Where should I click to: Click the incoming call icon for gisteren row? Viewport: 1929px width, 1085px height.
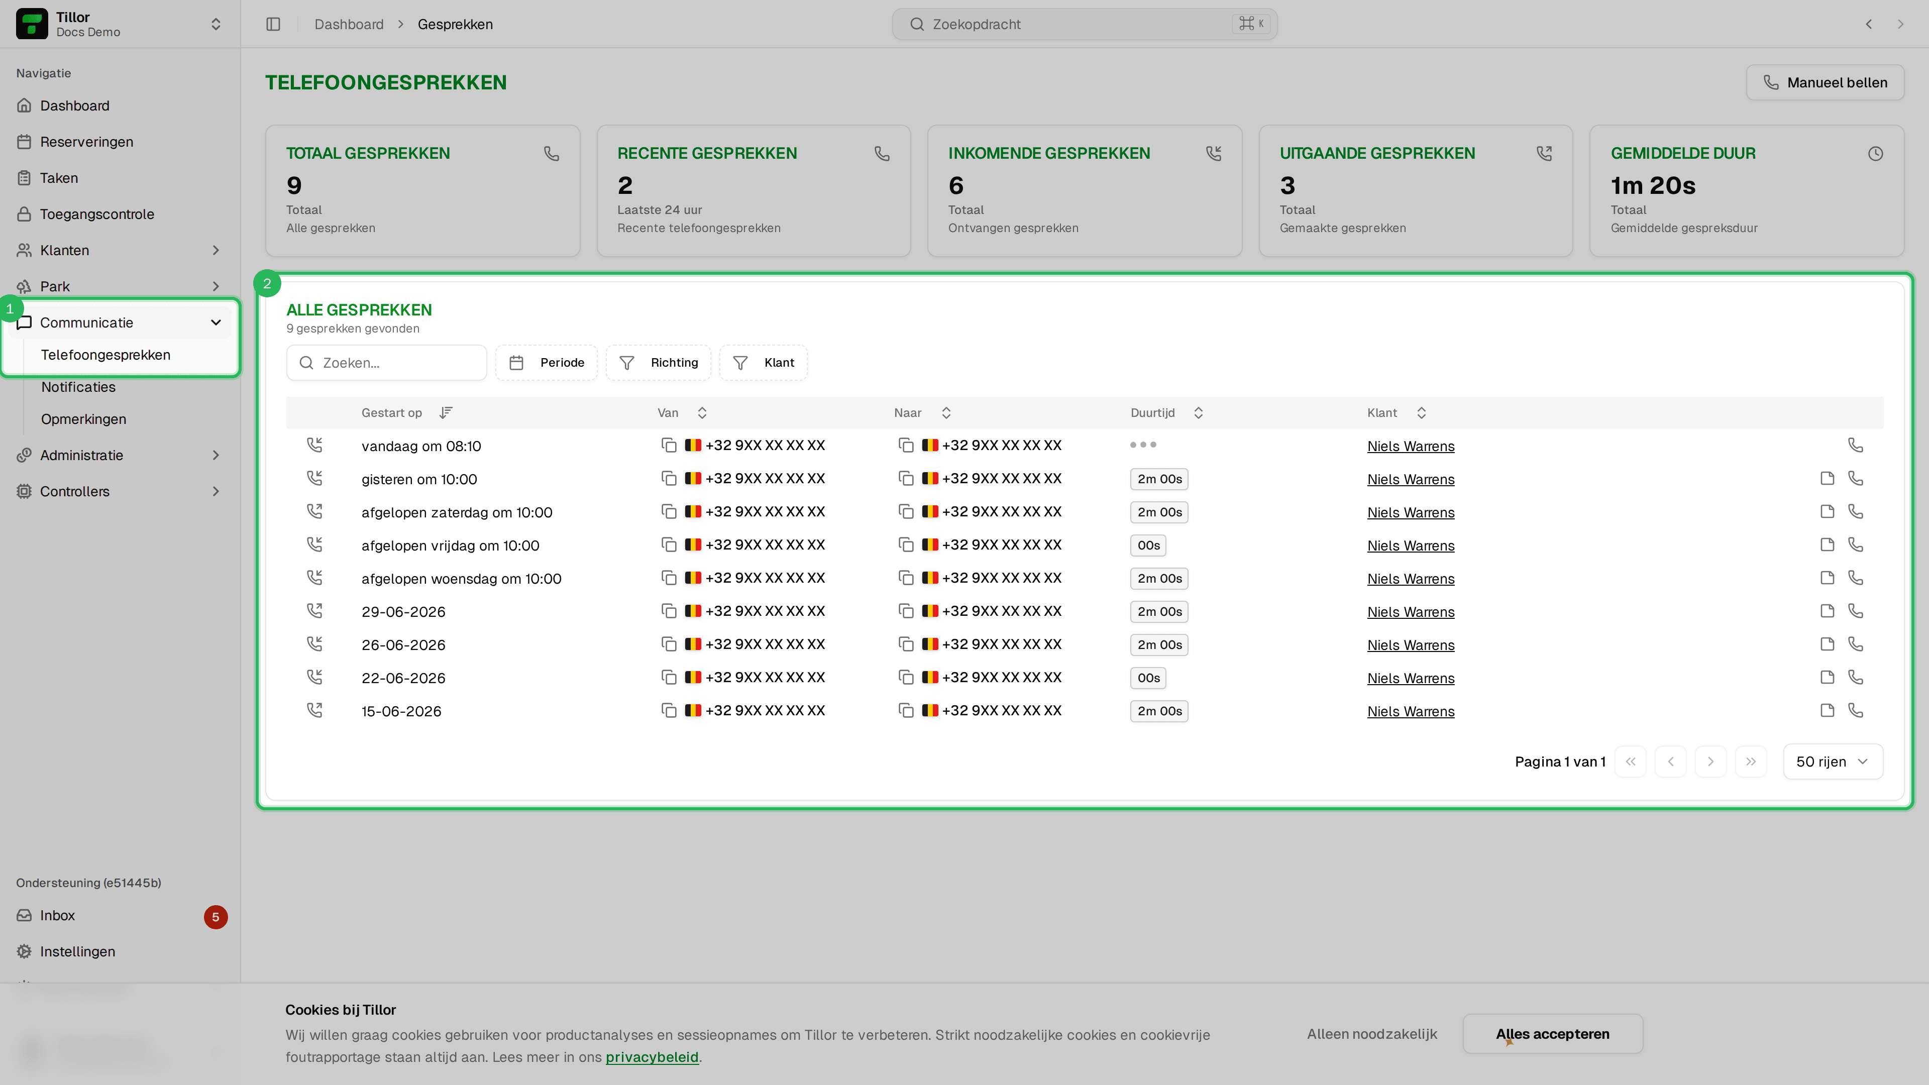pos(314,478)
